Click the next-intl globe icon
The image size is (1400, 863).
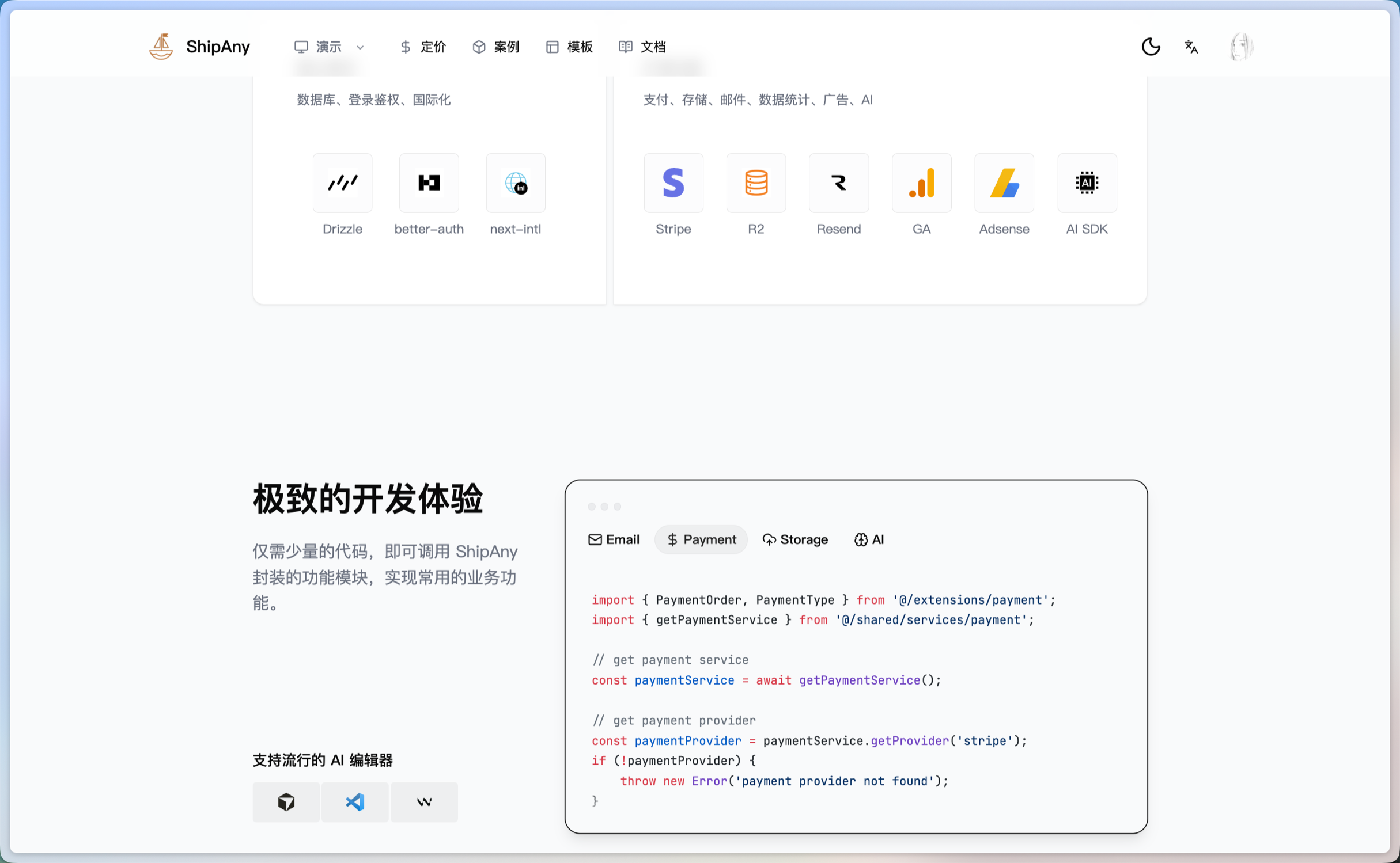(x=515, y=183)
